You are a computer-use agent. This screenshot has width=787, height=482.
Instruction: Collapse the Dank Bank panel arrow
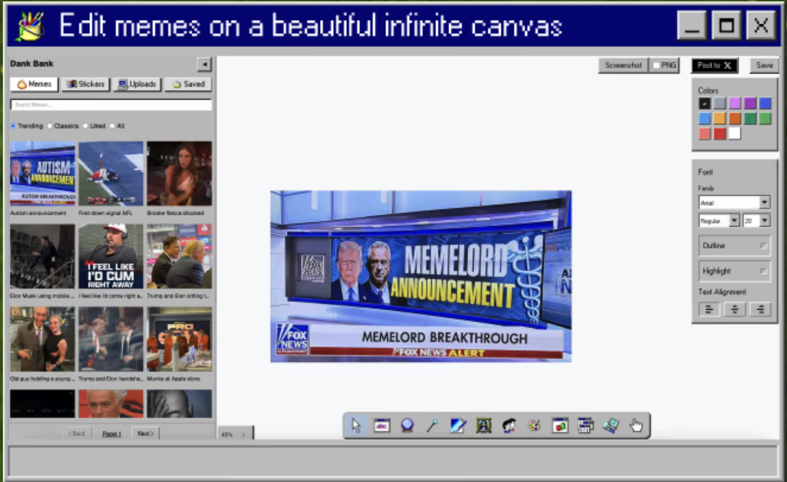pyautogui.click(x=204, y=64)
